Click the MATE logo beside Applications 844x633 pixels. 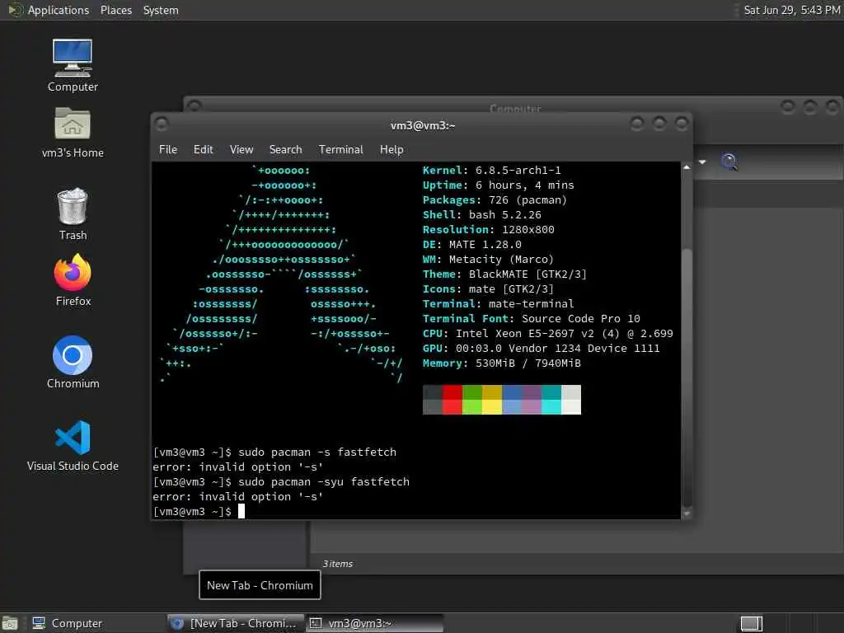tap(15, 10)
